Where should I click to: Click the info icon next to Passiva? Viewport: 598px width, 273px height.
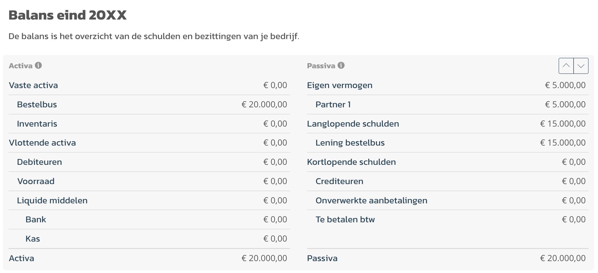pyautogui.click(x=341, y=65)
